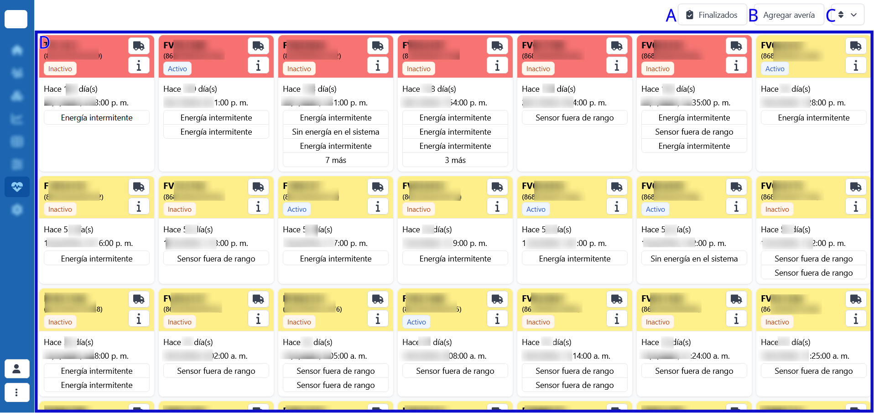Show the Finalizados list

point(712,15)
